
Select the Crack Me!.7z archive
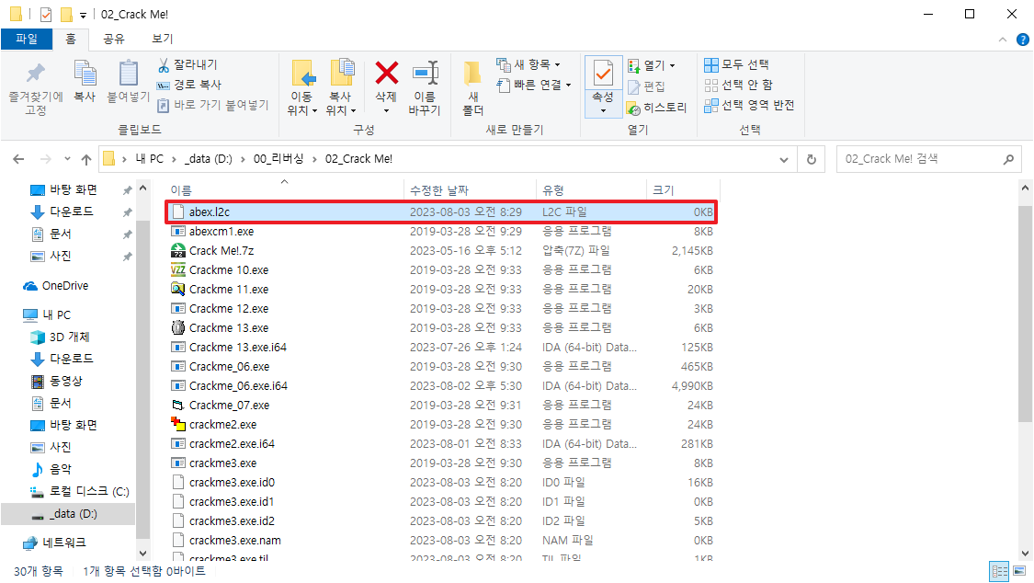click(440, 251)
